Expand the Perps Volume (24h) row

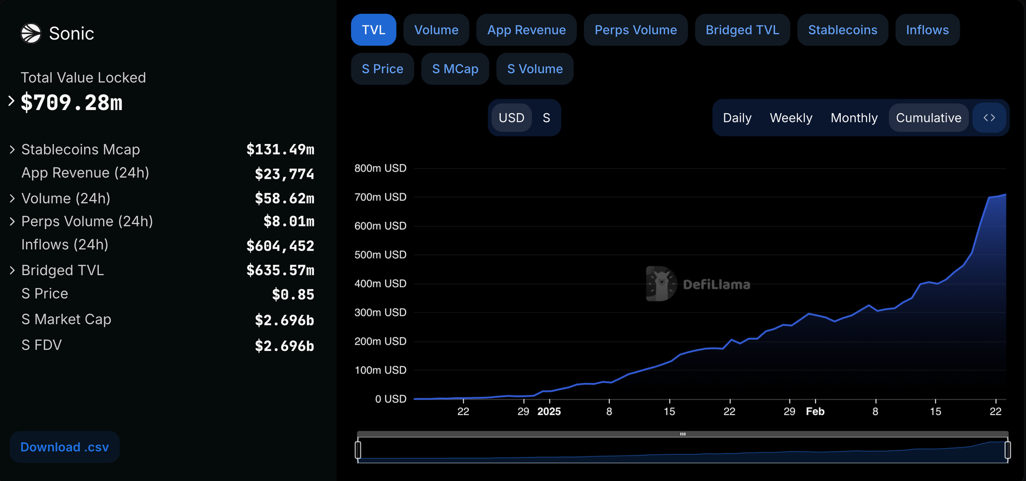12,221
